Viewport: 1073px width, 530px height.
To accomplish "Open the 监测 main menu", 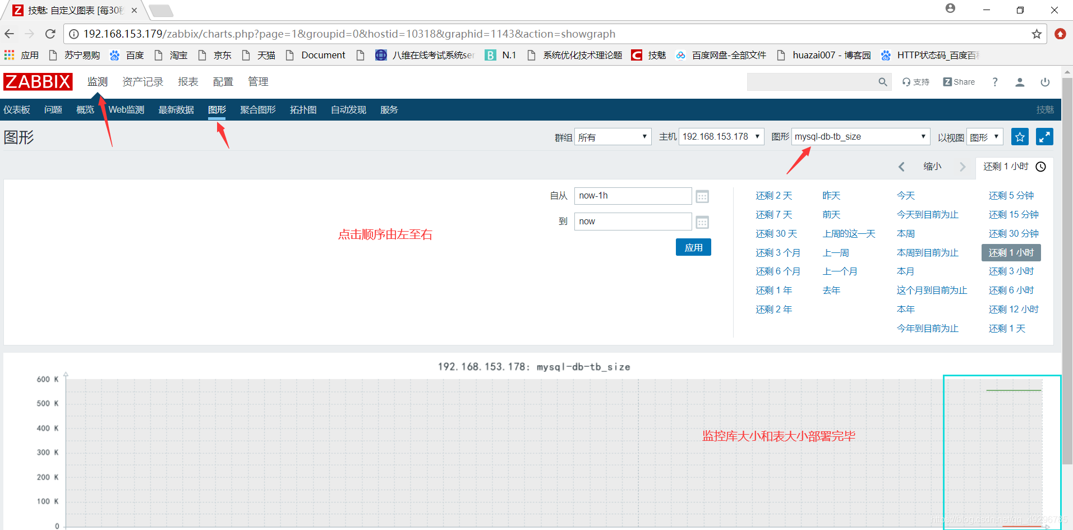I will pyautogui.click(x=98, y=82).
